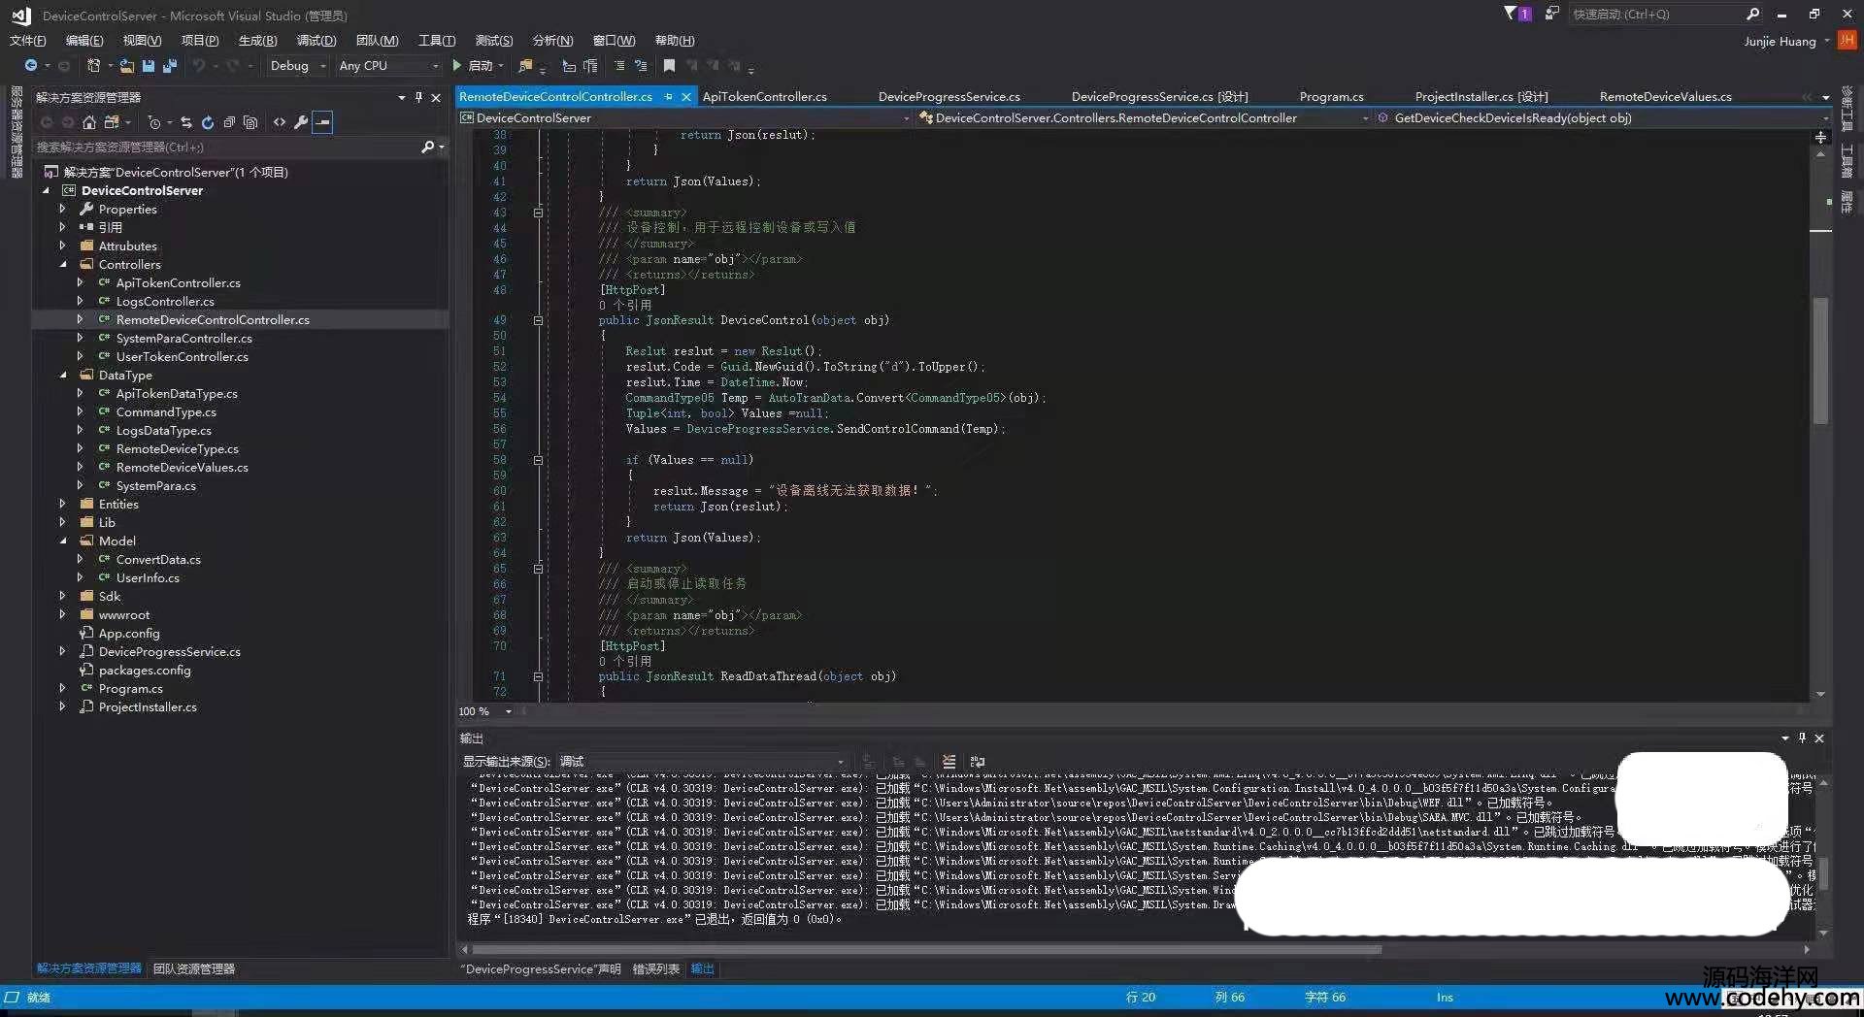Screen dimensions: 1864x1017
Task: Toggle word wrap in Output panel
Action: point(978,762)
